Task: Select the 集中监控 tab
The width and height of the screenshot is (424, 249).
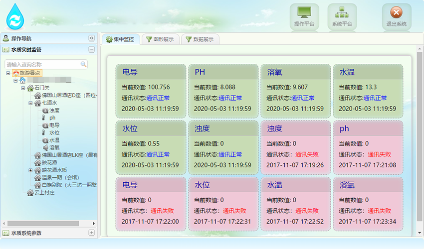Action: [120, 39]
